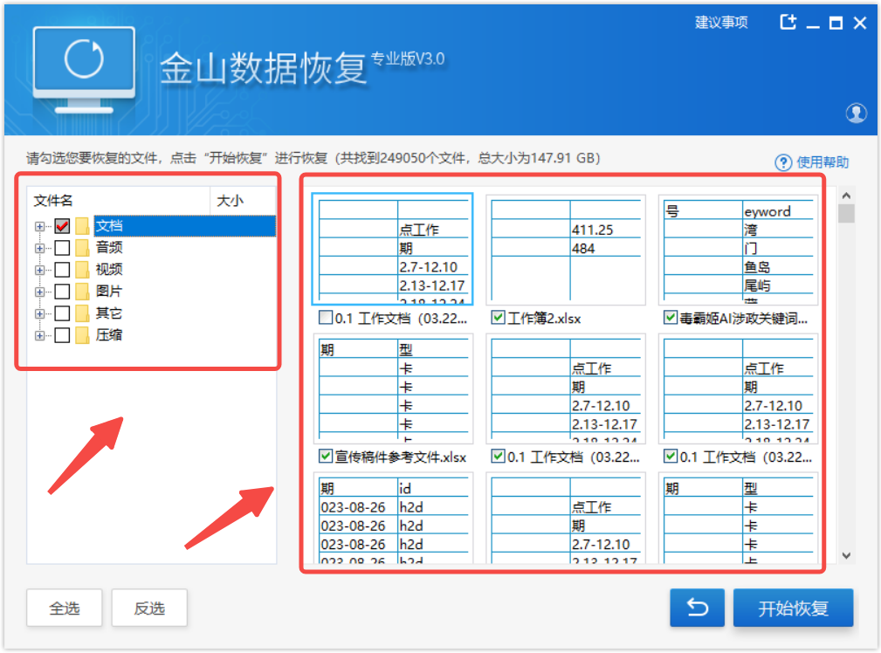Screen dimensions: 881x653
Task: Open the help question mark icon
Action: point(783,162)
